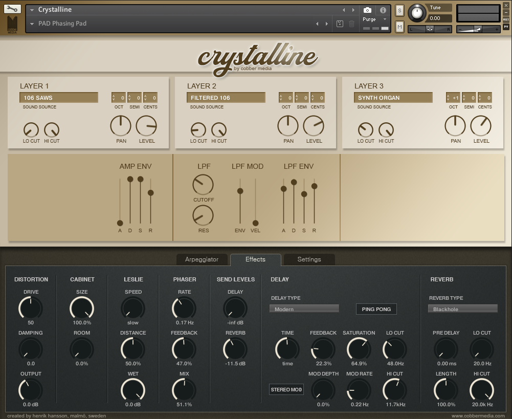Screen dimensions: 512x419
Task: Open the instrument info icon
Action: coord(383,10)
